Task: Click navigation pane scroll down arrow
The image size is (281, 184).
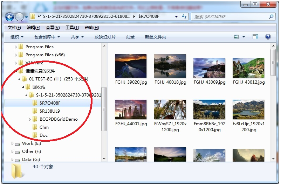Action: coord(104,159)
